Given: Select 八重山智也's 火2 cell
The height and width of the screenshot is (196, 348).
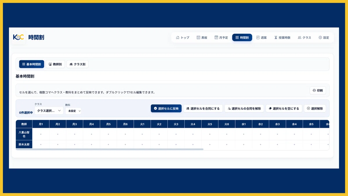Looking at the screenshot, I should tap(159, 134).
